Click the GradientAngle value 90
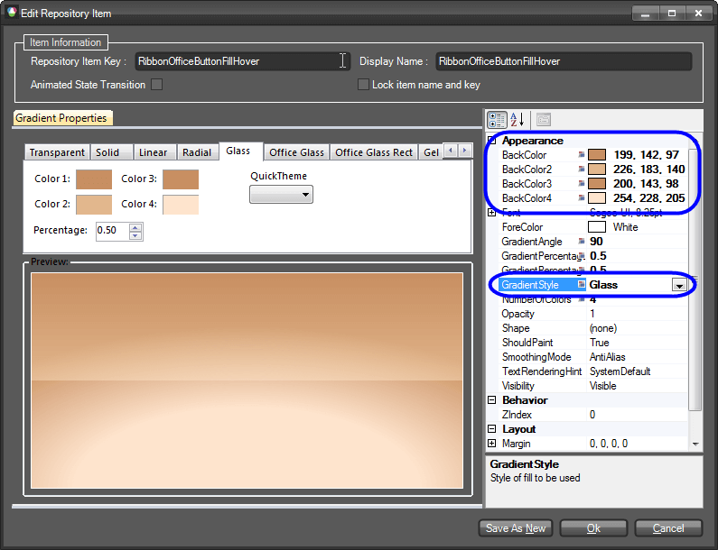This screenshot has height=550, width=718. coord(596,242)
